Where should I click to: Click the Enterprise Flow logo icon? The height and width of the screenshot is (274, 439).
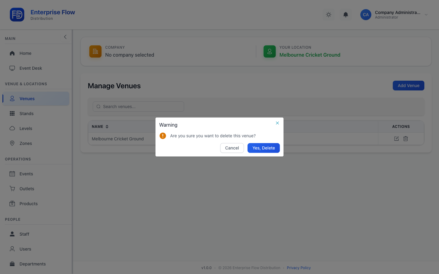pyautogui.click(x=17, y=15)
